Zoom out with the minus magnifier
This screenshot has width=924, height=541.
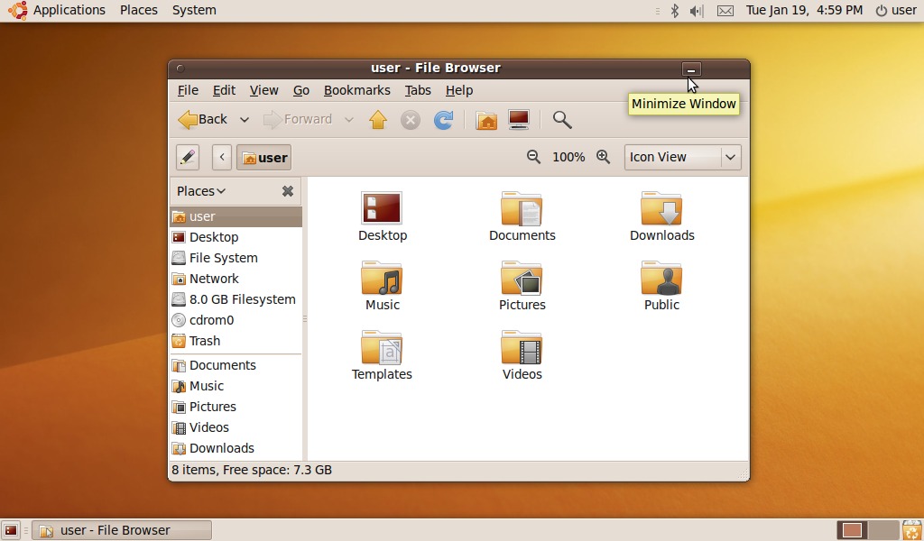pos(533,157)
